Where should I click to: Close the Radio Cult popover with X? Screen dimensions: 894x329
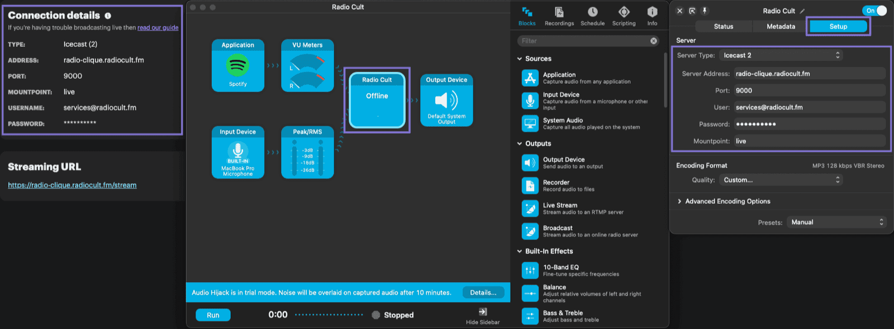click(x=679, y=11)
